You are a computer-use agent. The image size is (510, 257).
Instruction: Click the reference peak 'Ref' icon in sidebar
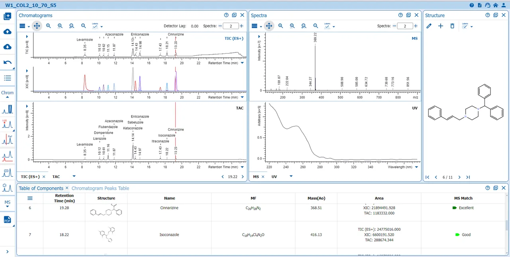point(7,139)
